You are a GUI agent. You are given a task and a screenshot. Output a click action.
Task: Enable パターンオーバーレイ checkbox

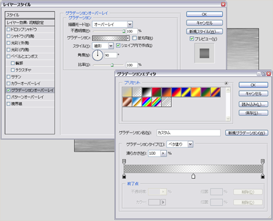pos(9,97)
